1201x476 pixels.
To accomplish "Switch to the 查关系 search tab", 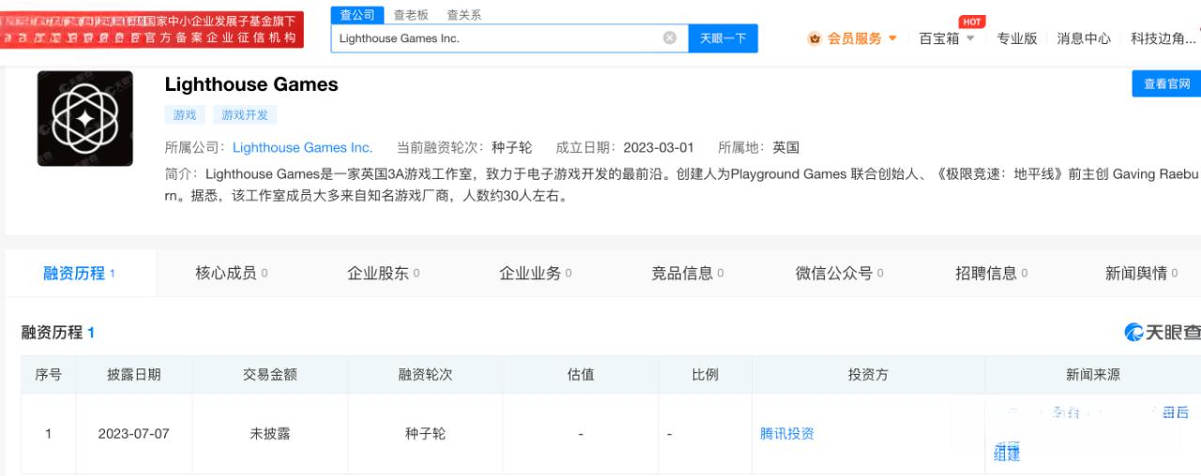I will tap(464, 15).
